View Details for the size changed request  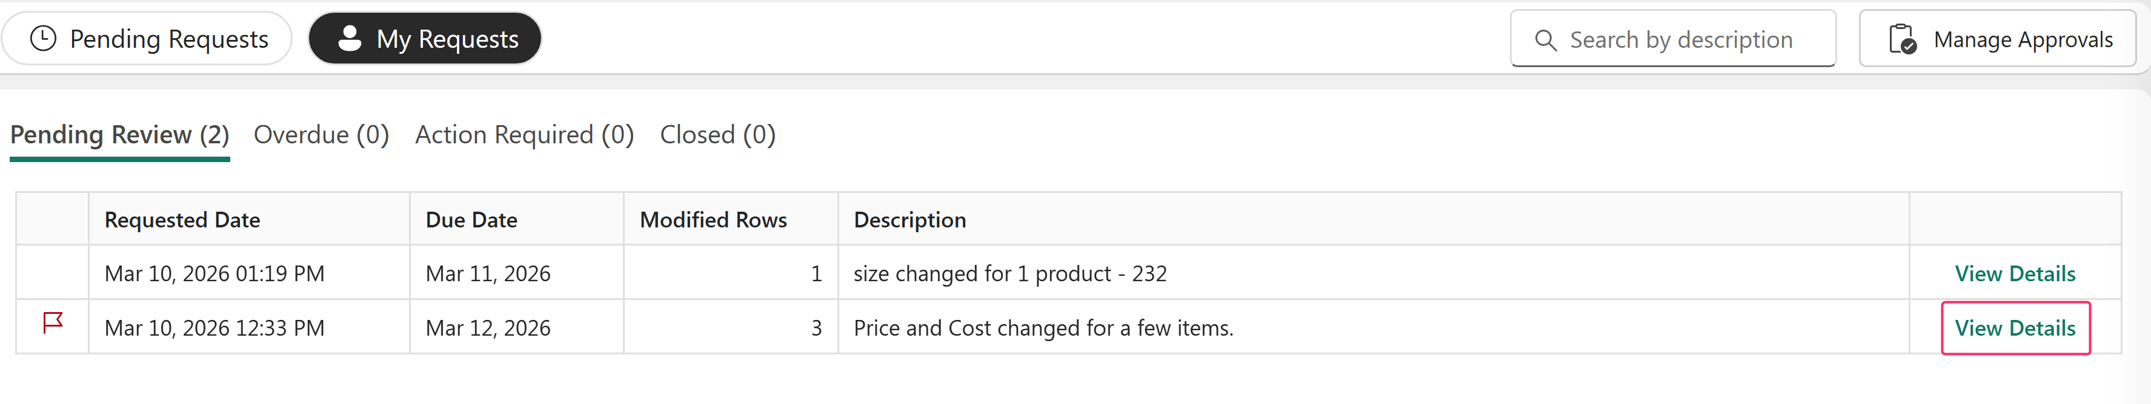click(x=2014, y=274)
